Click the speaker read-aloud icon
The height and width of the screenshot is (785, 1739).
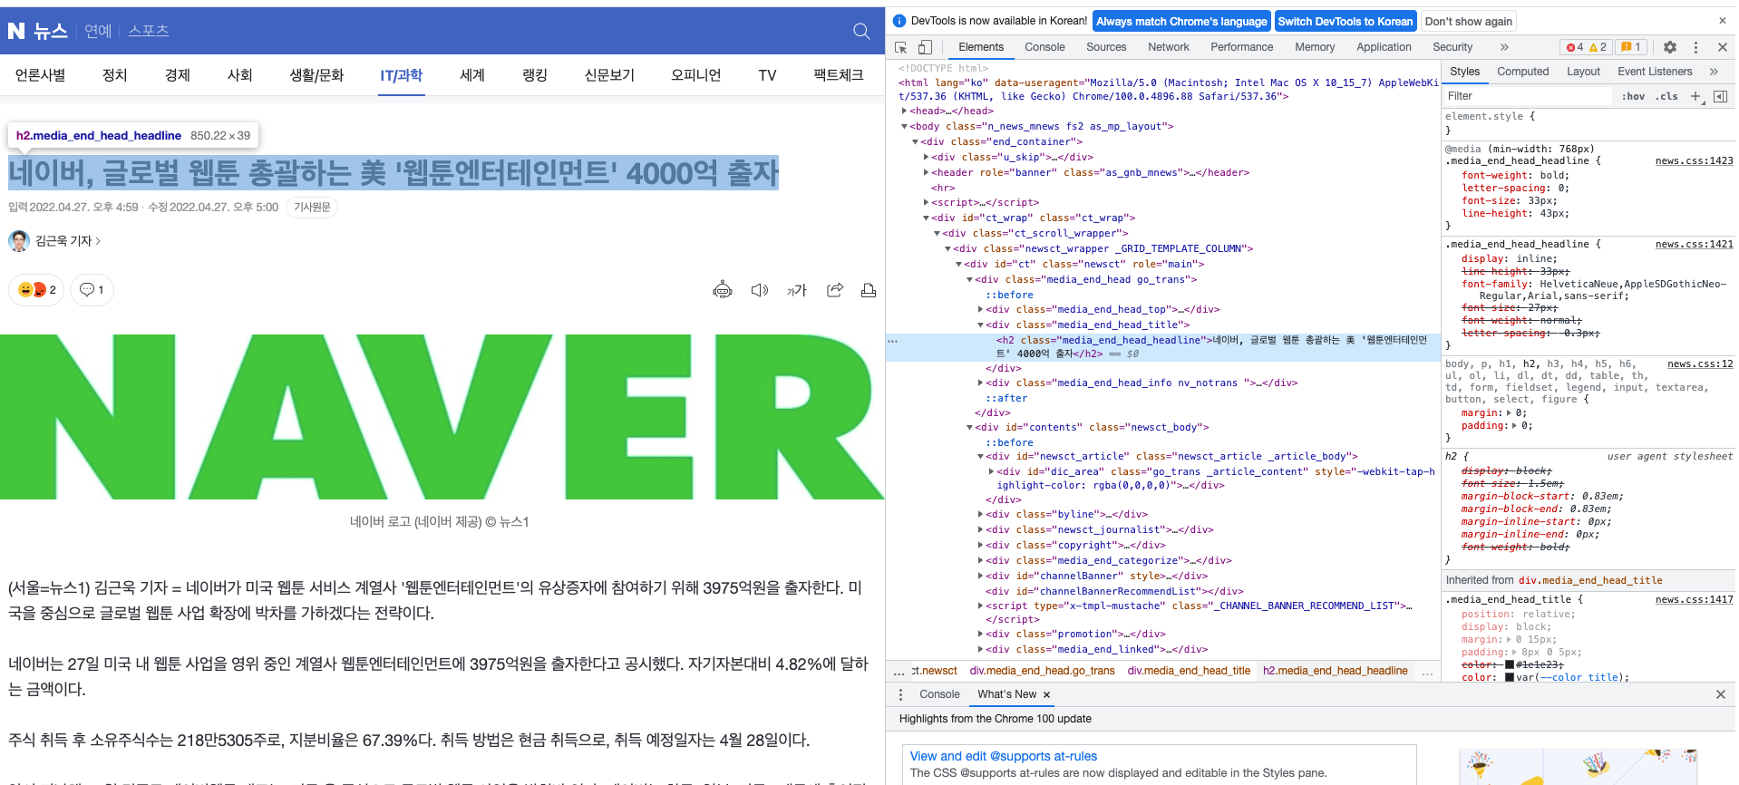[760, 290]
